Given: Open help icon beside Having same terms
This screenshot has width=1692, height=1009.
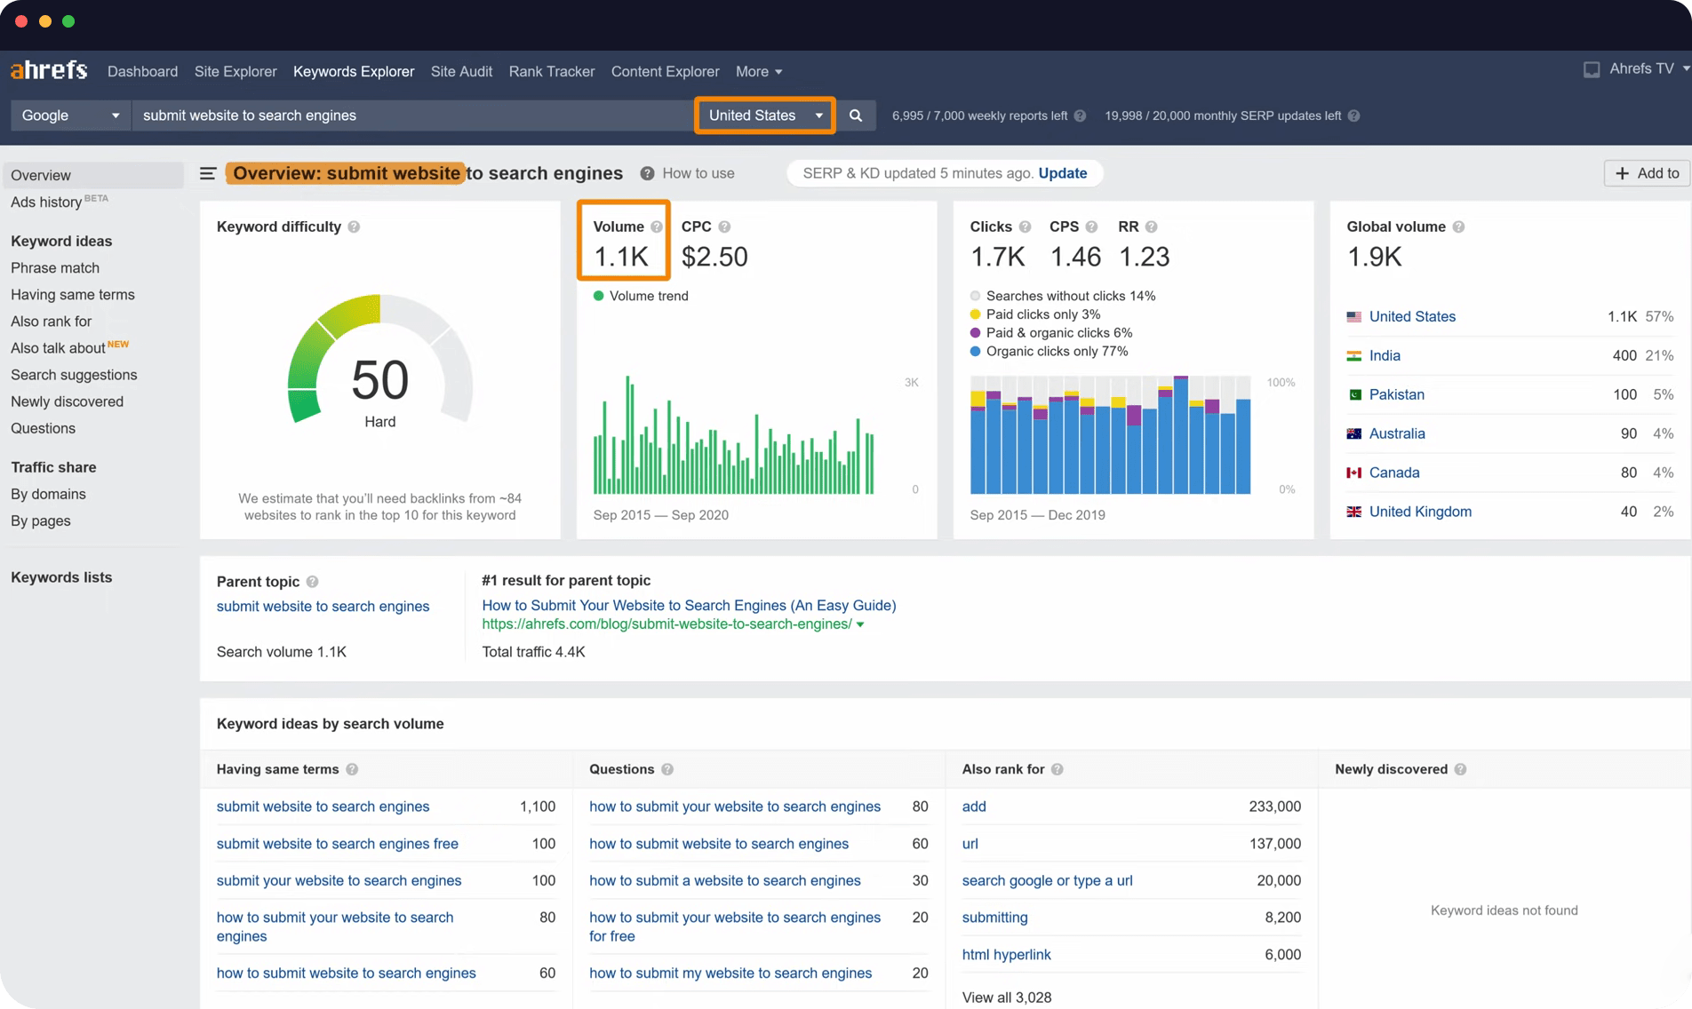Looking at the screenshot, I should [352, 769].
